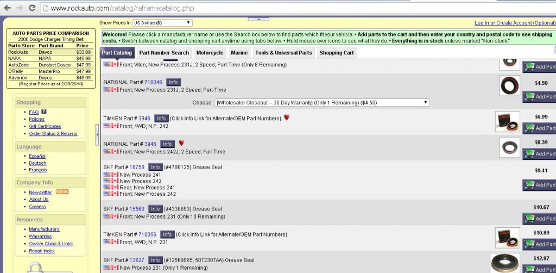Click the red heart beside NATIONAL 3946
Image resolution: width=556 pixels, height=273 pixels.
point(181,143)
